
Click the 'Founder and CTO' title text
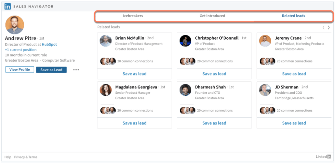coord(208,93)
